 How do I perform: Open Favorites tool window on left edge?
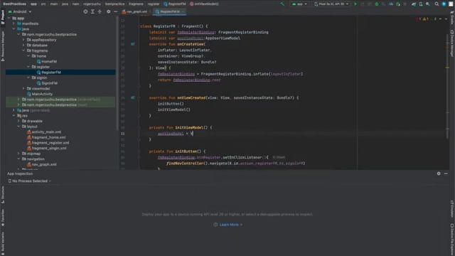pyautogui.click(x=3, y=218)
